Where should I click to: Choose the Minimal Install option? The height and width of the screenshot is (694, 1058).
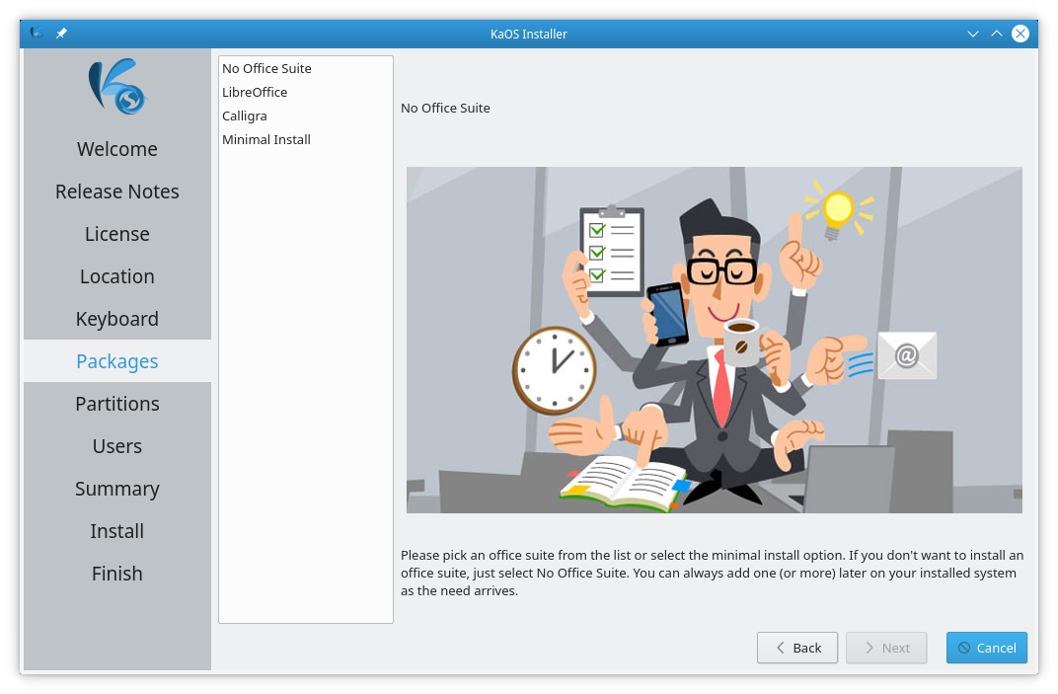[x=266, y=139]
